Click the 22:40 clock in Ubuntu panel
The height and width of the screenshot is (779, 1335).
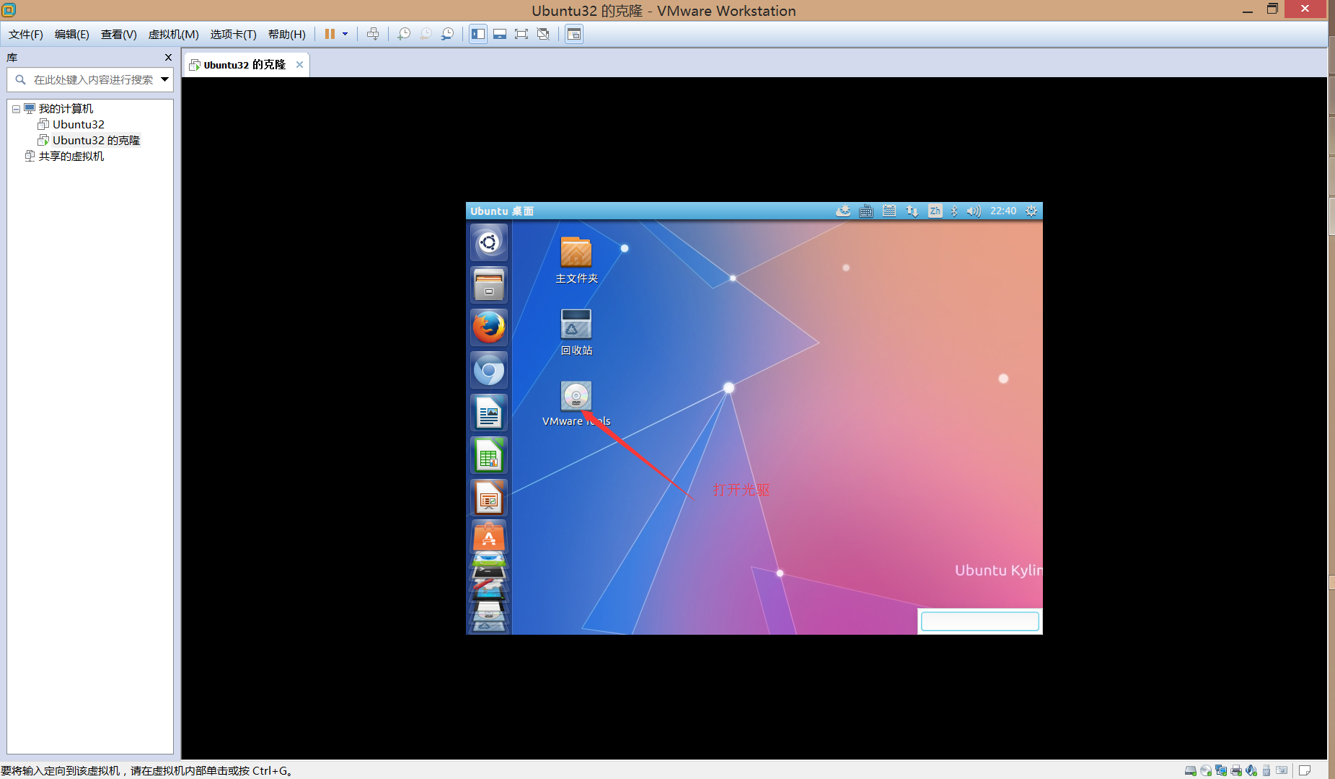[x=1003, y=211]
